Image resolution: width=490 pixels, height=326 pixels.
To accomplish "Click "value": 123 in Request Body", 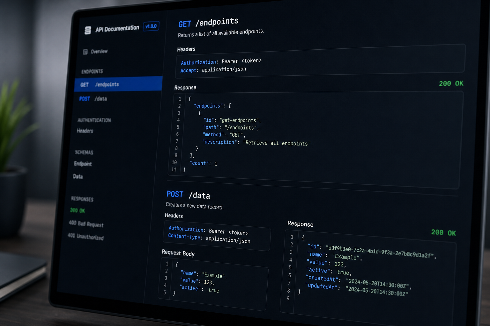I will pyautogui.click(x=197, y=281).
